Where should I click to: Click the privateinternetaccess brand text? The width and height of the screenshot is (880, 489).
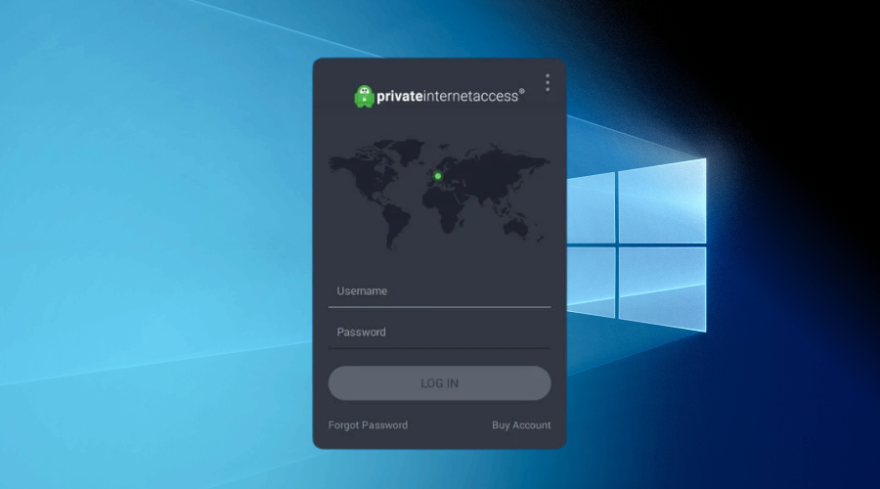point(450,96)
